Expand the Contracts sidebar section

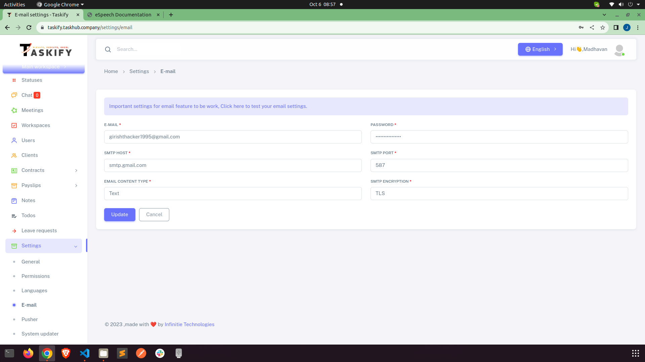pyautogui.click(x=76, y=170)
